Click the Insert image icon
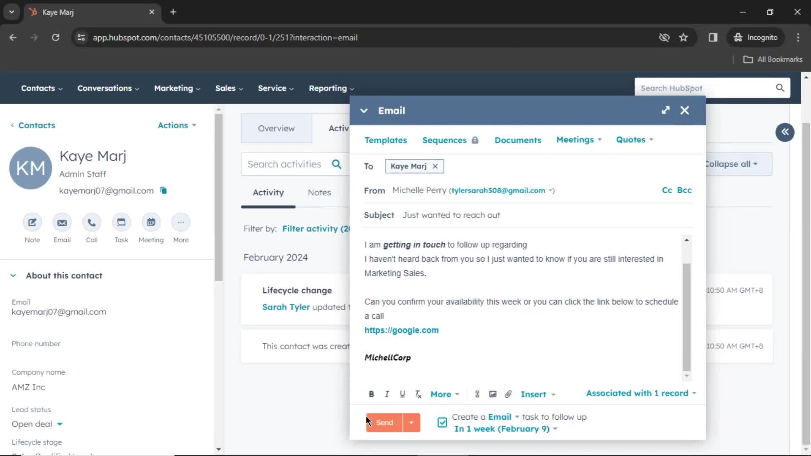The image size is (811, 456). tap(493, 394)
